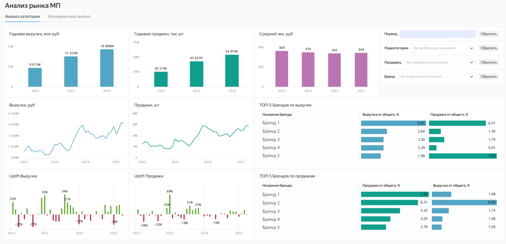The height and width of the screenshot is (244, 506).
Task: Reset the Подкатегория filter with Сбросить
Action: pos(489,48)
